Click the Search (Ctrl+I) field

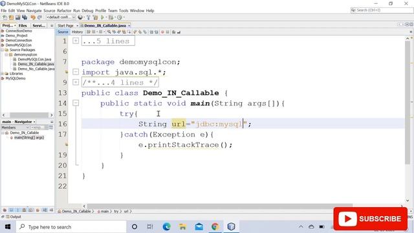[x=382, y=10]
